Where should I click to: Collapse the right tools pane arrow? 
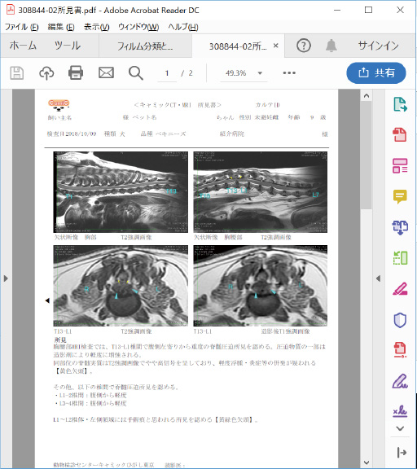click(x=379, y=278)
